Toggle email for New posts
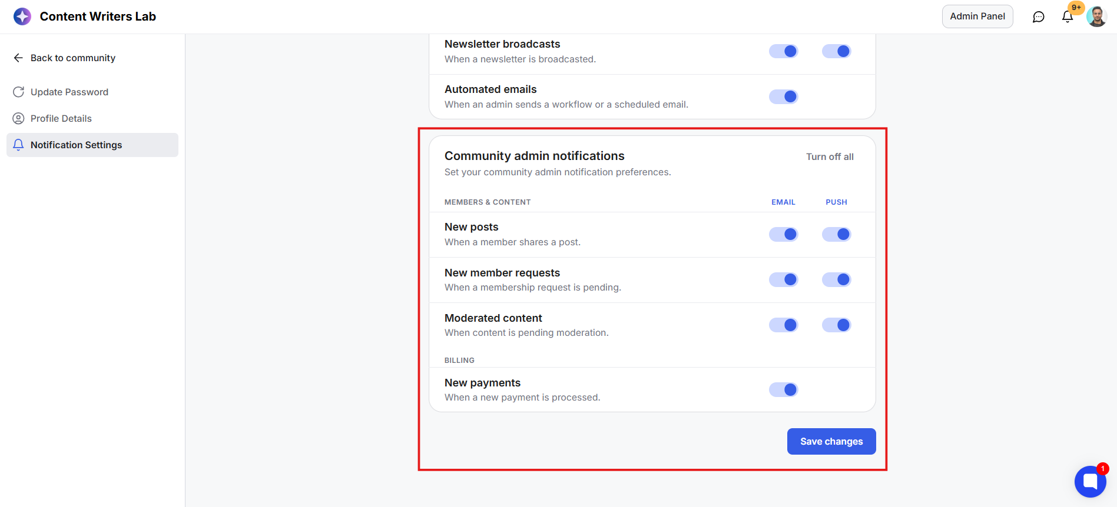 pyautogui.click(x=783, y=234)
